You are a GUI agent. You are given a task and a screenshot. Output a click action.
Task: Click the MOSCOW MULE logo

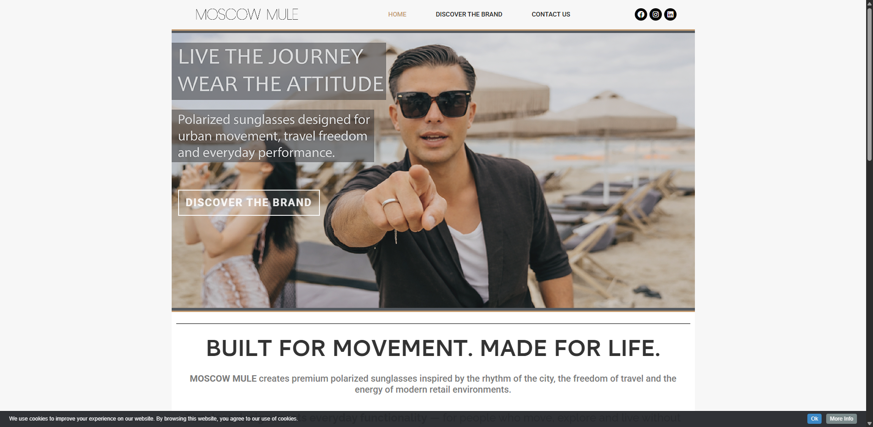click(247, 15)
